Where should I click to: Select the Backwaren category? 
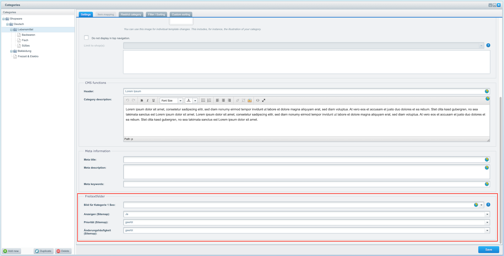click(28, 35)
